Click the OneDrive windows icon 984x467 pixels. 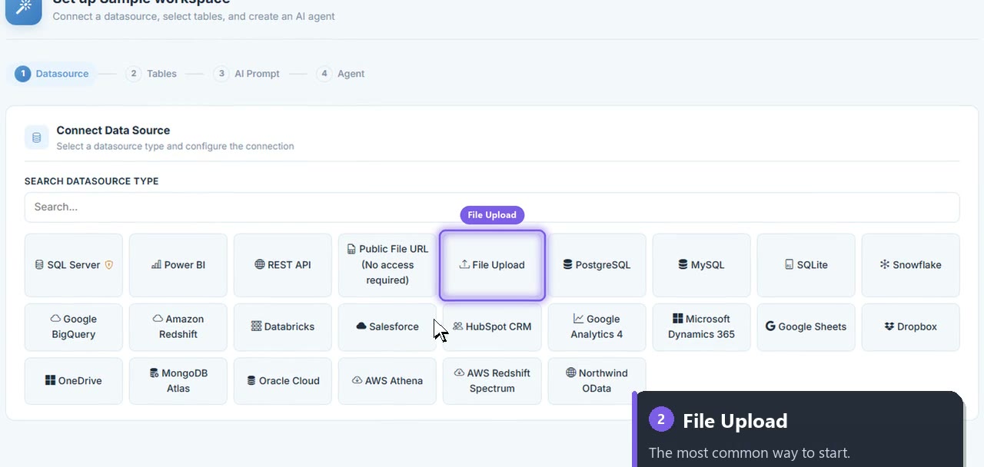50,380
